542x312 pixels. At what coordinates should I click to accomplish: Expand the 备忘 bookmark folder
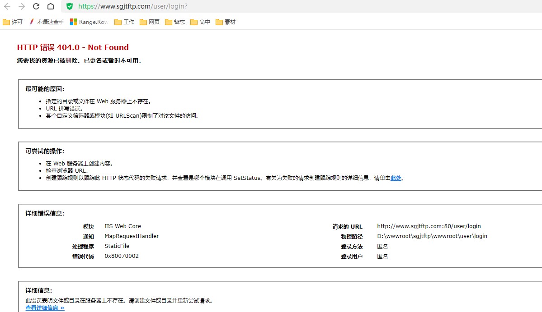pyautogui.click(x=175, y=22)
